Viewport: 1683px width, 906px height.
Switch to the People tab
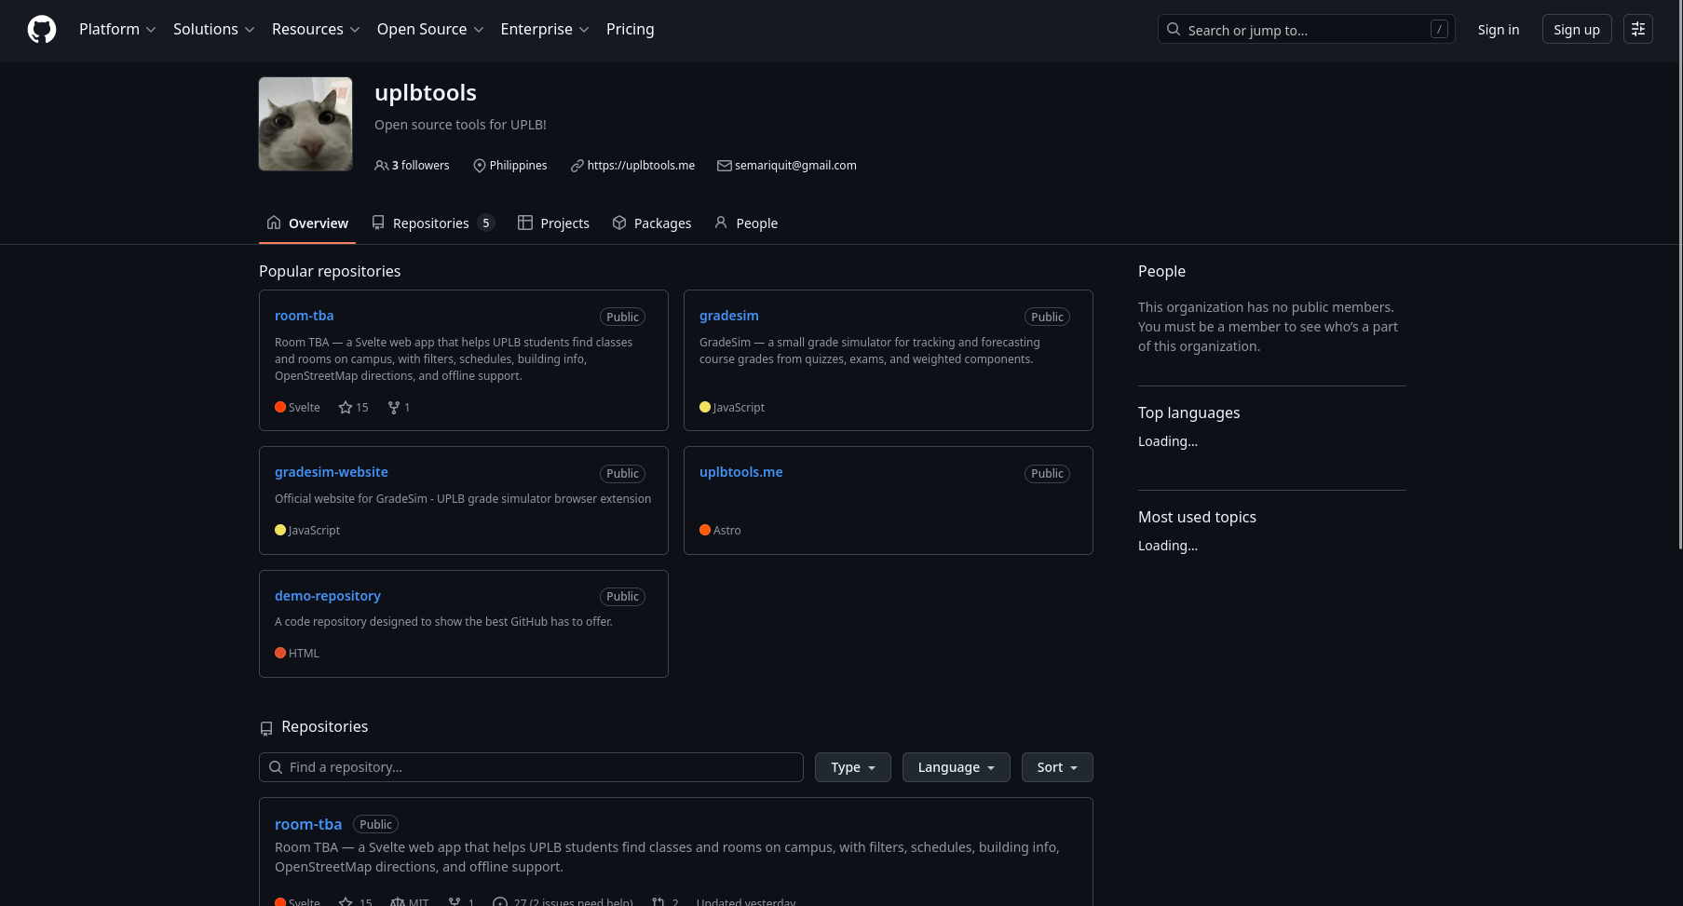coord(746,223)
